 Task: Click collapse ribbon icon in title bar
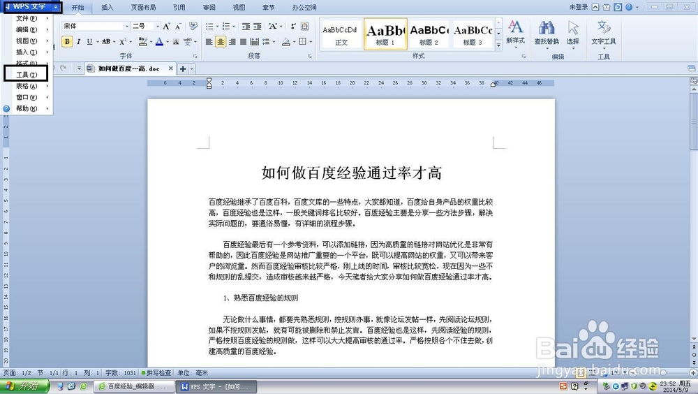pos(595,7)
